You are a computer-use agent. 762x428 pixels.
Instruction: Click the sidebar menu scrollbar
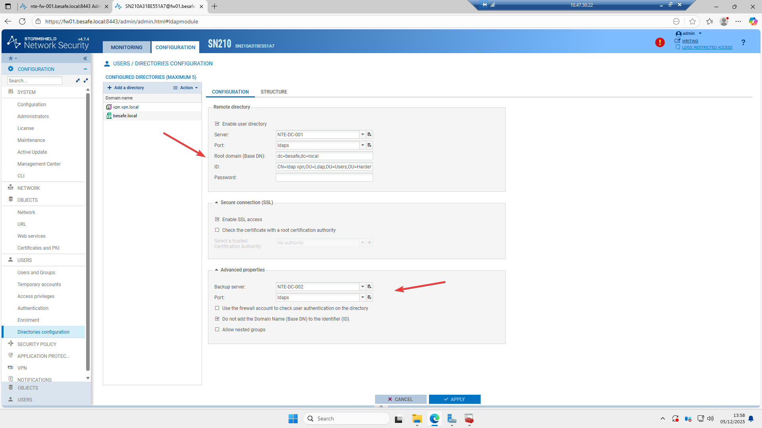click(x=88, y=232)
